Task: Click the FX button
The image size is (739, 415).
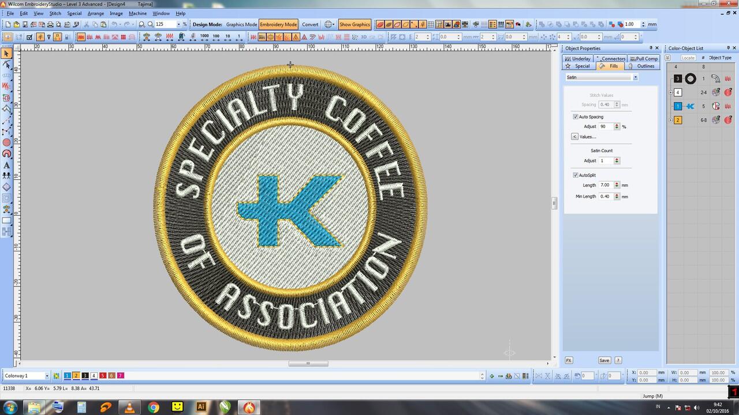Action: (x=569, y=360)
